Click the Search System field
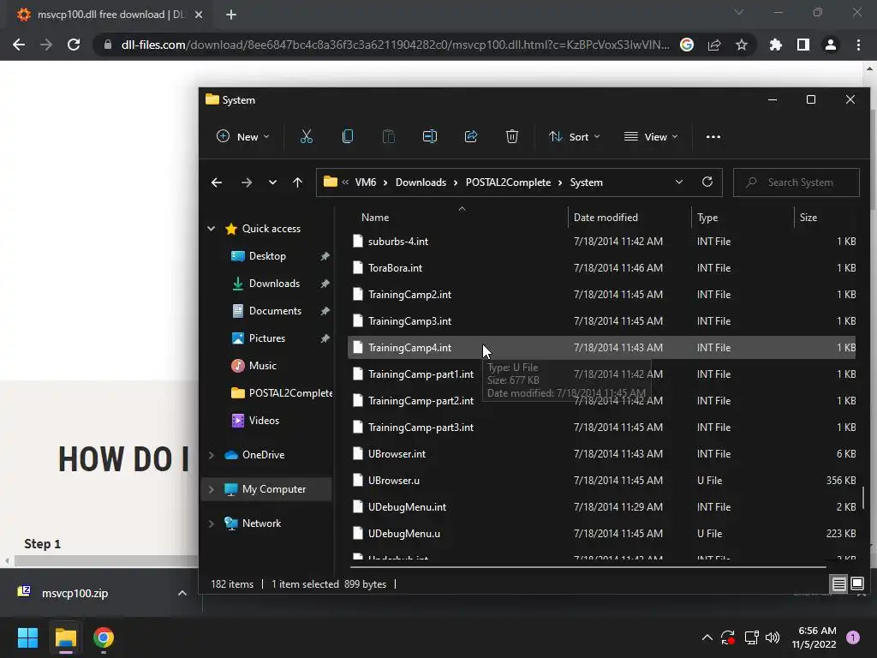877x658 pixels. (796, 182)
